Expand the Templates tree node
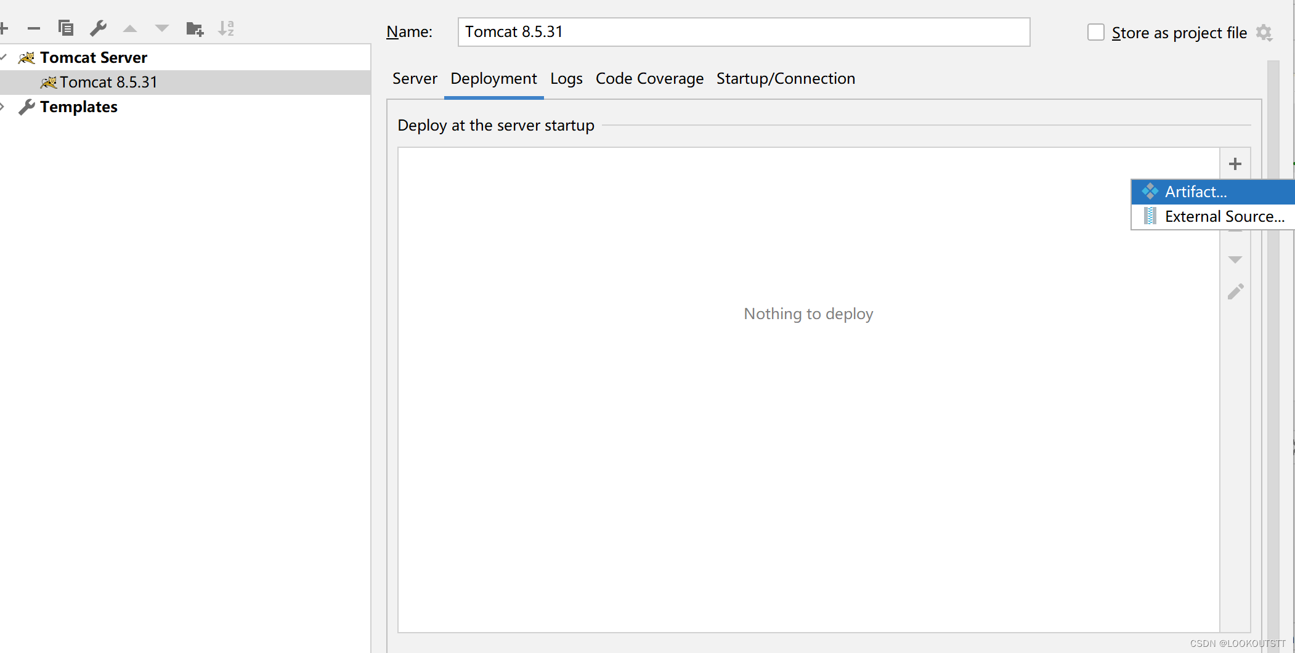 [x=2, y=107]
